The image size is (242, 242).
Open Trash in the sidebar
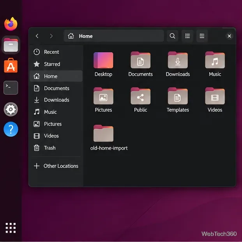coord(56,148)
